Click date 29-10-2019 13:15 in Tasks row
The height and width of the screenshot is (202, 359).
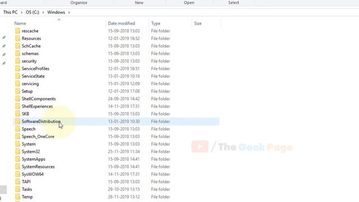tap(124, 190)
